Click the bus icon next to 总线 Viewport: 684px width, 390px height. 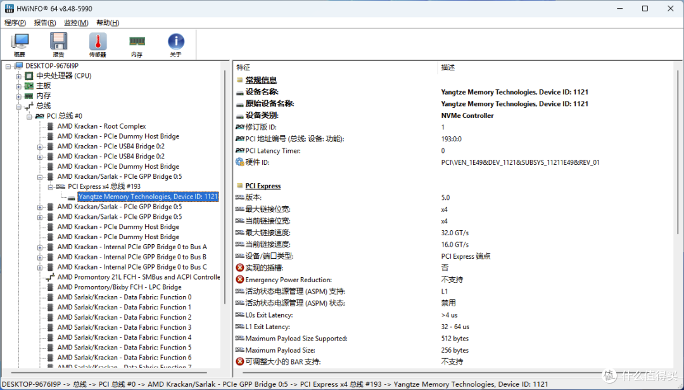28,106
